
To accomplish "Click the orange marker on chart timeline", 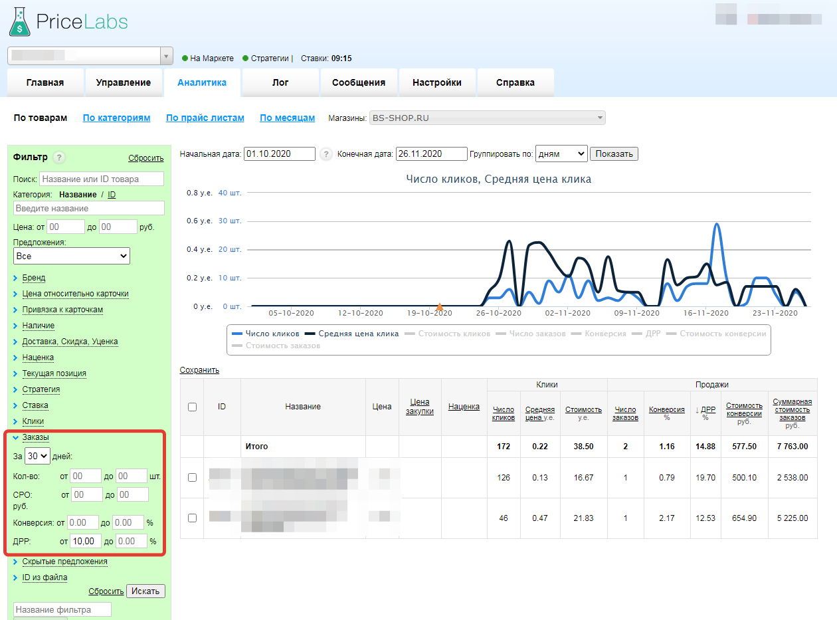I will (439, 306).
